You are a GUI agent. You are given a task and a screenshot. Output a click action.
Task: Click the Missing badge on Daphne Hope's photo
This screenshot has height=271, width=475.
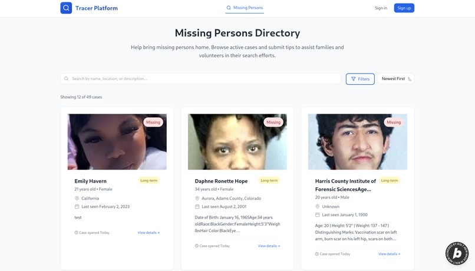click(x=273, y=123)
